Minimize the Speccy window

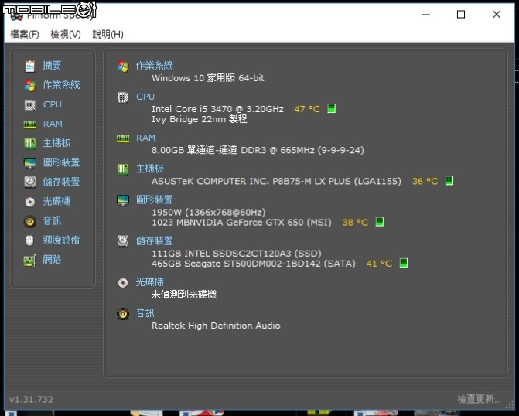(426, 14)
